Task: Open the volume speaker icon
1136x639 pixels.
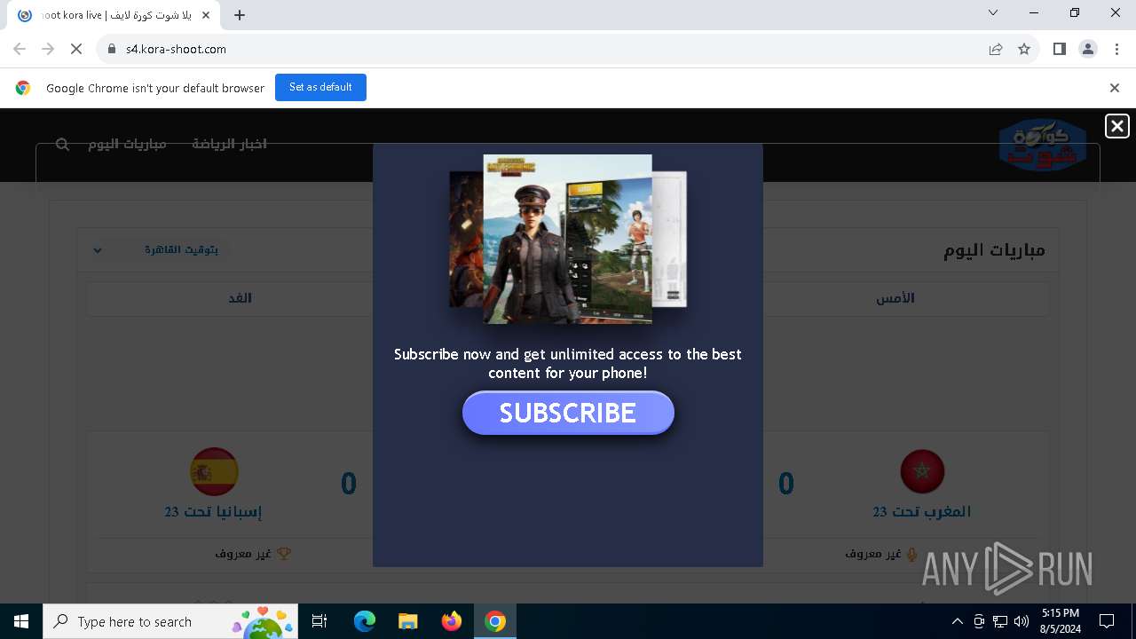Action: pos(1022,621)
